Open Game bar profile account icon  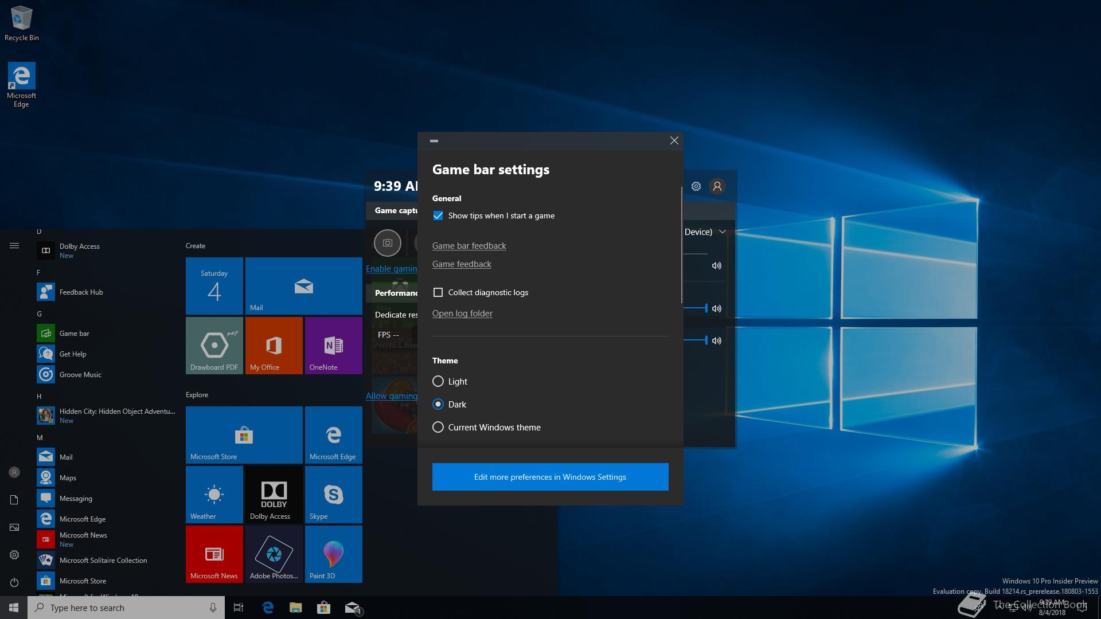[717, 186]
